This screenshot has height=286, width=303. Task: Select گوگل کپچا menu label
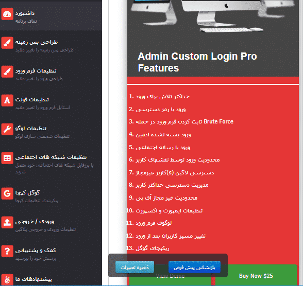[27, 193]
